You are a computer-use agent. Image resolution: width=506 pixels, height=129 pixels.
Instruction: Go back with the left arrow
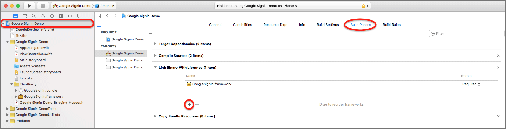[x=107, y=16]
